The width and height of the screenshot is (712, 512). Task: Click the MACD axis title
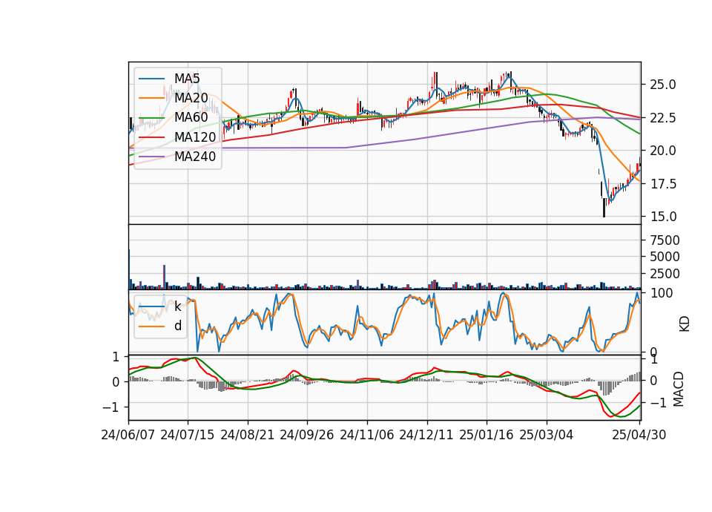[x=679, y=389]
